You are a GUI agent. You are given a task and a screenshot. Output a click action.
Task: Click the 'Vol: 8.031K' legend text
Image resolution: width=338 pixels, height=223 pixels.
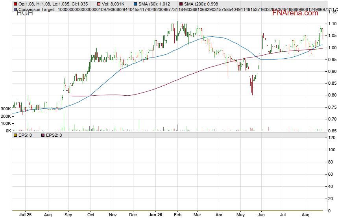click(113, 4)
